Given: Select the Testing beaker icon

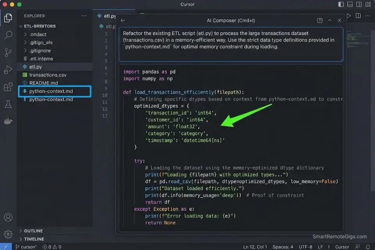Looking at the screenshot, I should tap(8, 104).
